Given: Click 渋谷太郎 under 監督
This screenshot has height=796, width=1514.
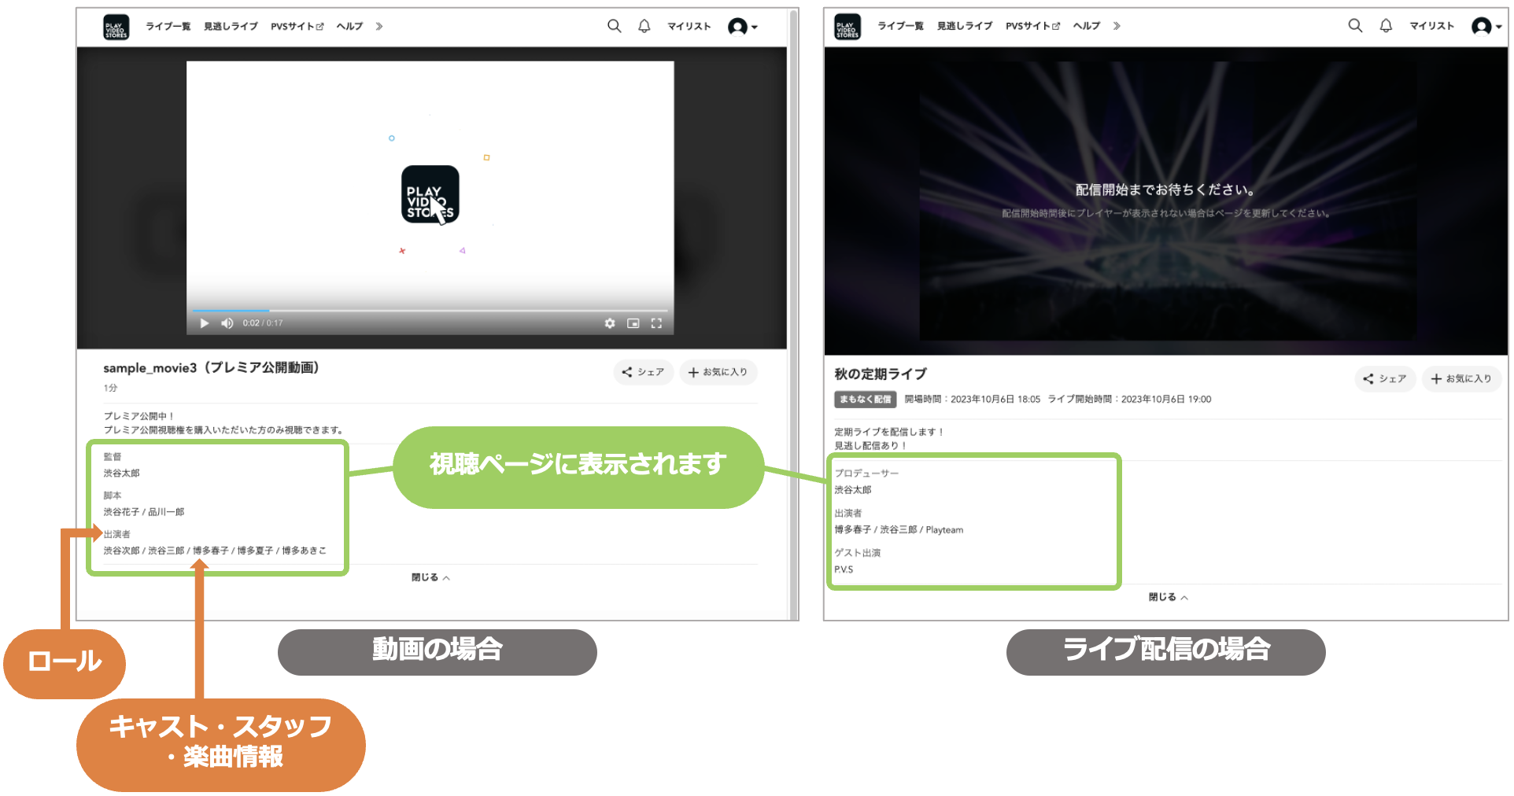Looking at the screenshot, I should tap(121, 474).
